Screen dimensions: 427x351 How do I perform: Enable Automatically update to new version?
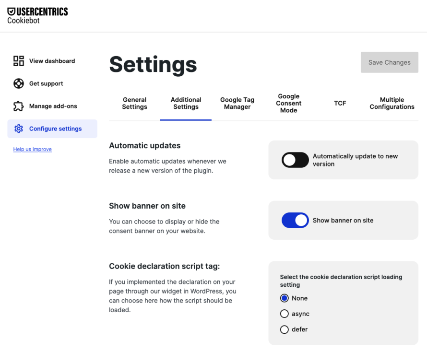click(x=295, y=160)
